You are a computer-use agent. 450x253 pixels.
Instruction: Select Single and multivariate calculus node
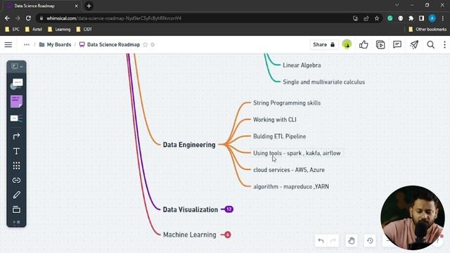pyautogui.click(x=323, y=82)
